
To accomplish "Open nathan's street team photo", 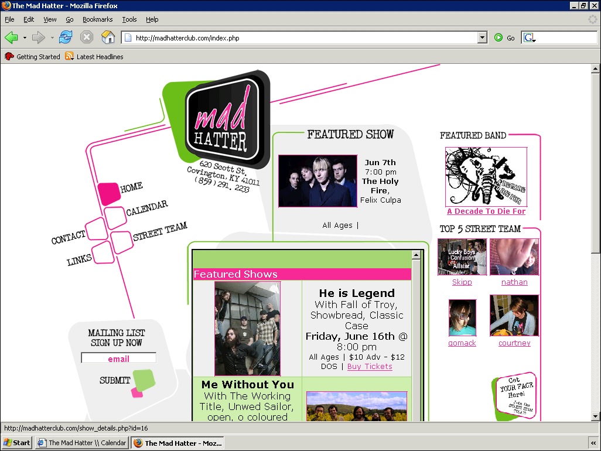I will click(x=514, y=257).
